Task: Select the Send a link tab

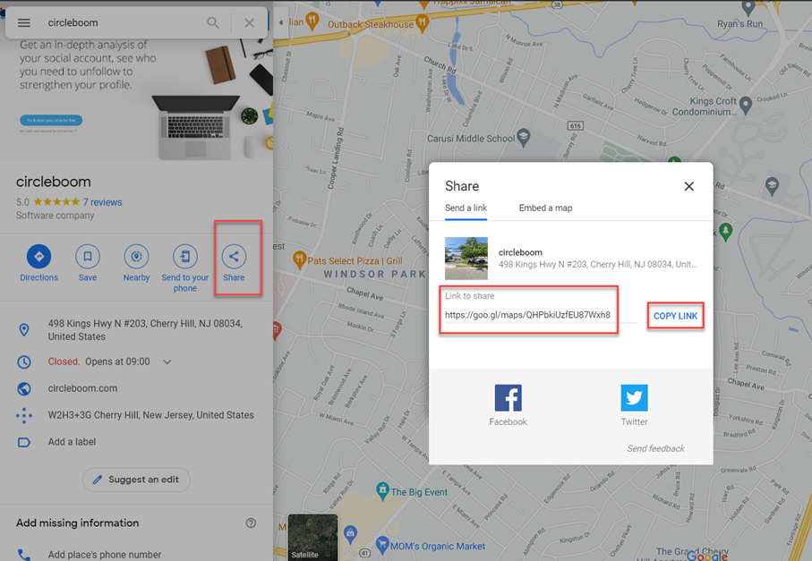Action: (466, 208)
